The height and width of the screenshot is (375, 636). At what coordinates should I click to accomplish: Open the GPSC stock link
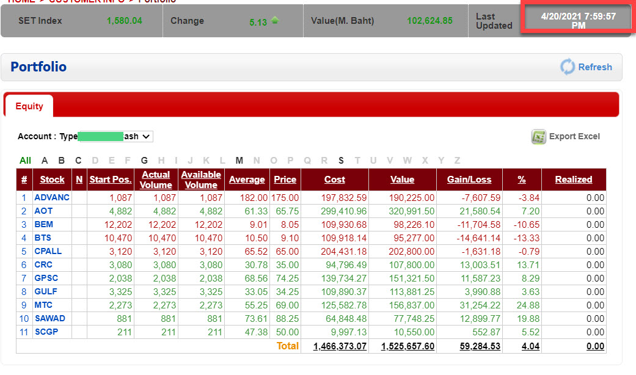[46, 278]
